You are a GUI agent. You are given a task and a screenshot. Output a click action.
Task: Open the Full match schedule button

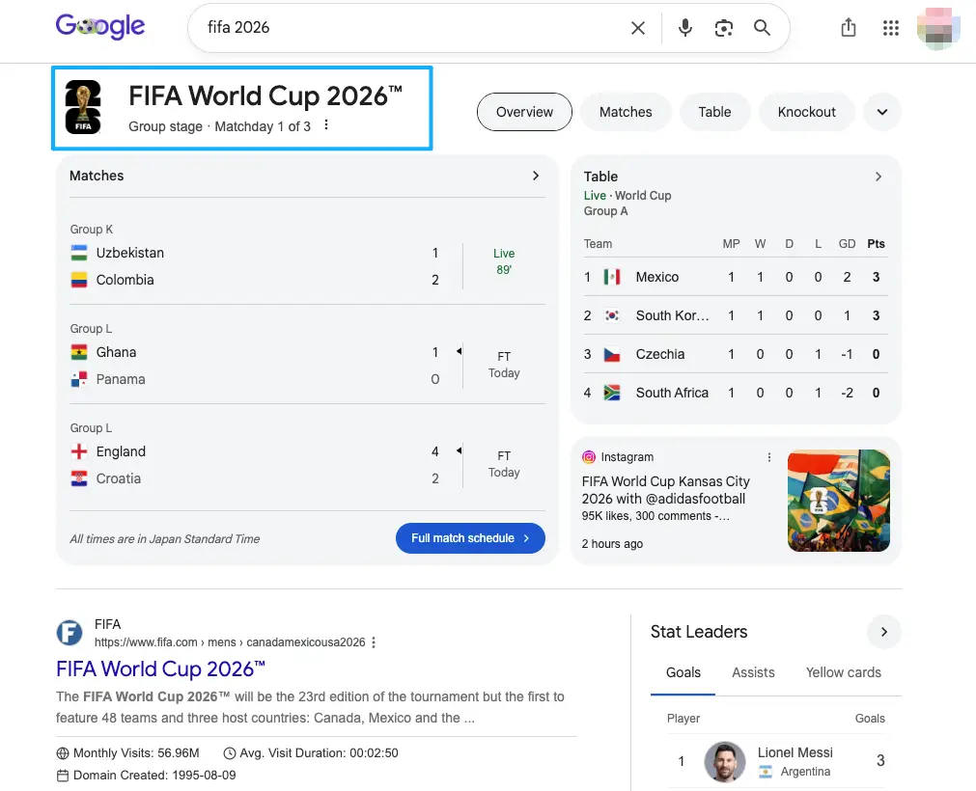pyautogui.click(x=470, y=538)
